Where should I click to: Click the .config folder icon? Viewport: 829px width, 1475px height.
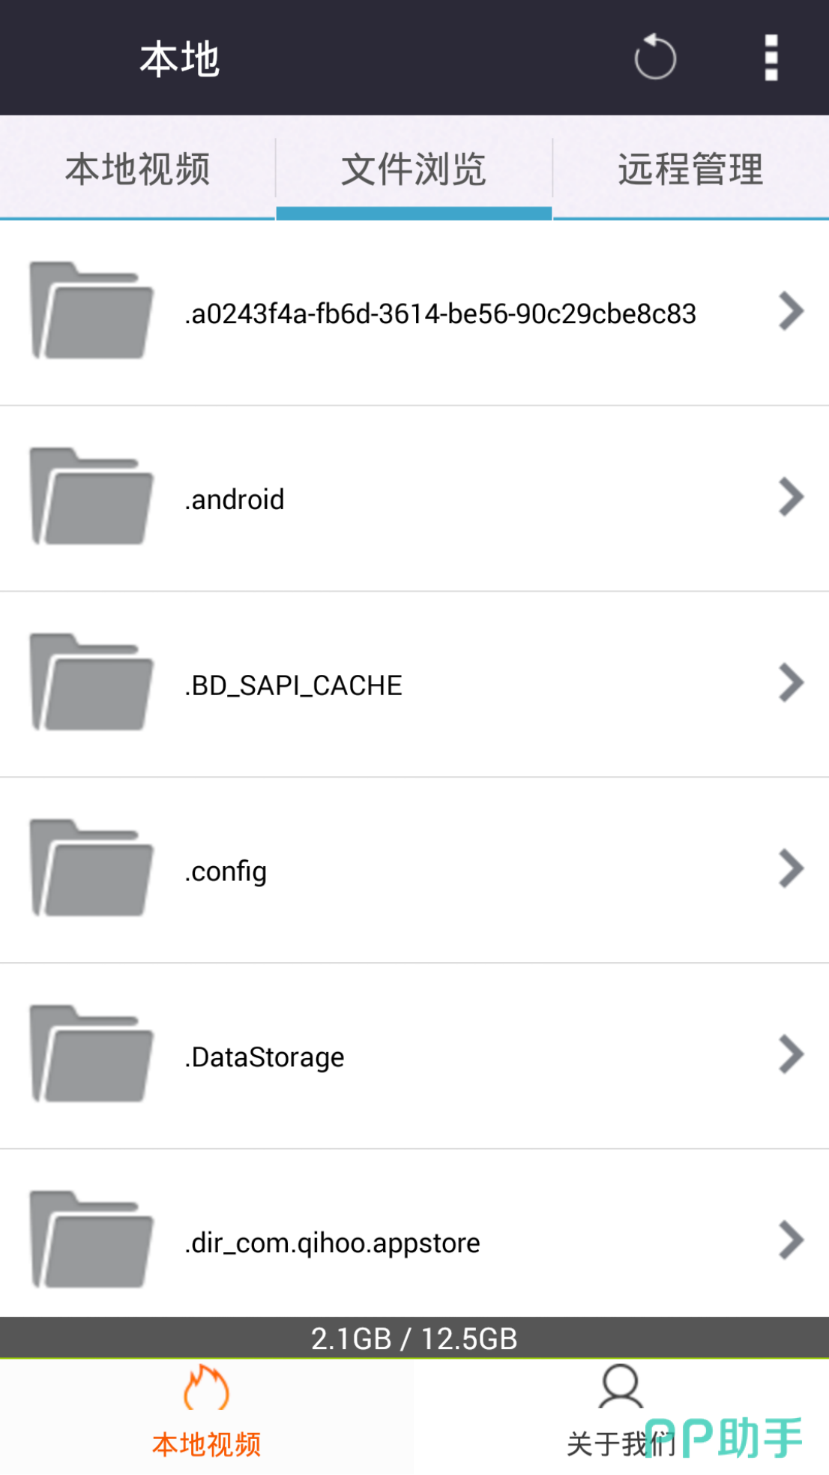[91, 868]
